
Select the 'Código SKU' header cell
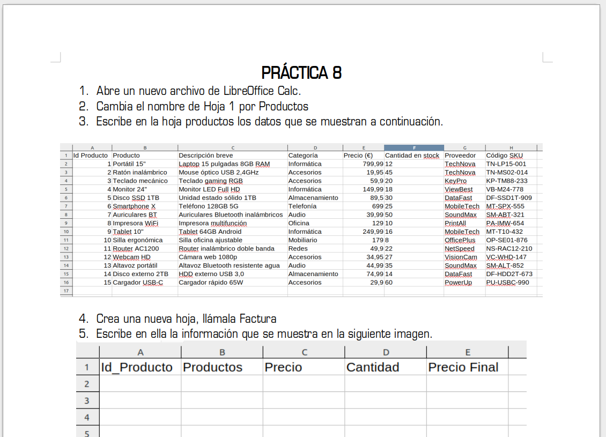tap(504, 155)
